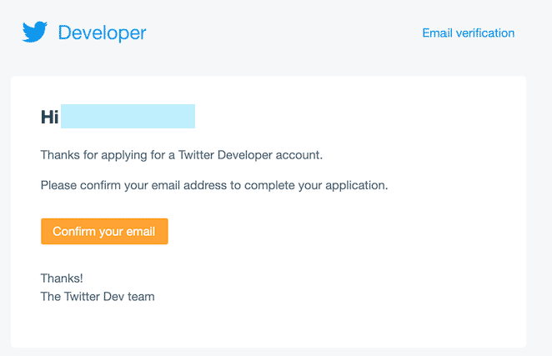The width and height of the screenshot is (552, 356).
Task: Click the 'Hi' greeting text
Action: [50, 117]
